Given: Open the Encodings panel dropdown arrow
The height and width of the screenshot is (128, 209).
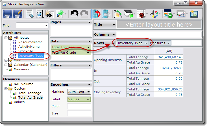Looking at the screenshot, I should click(x=89, y=85).
